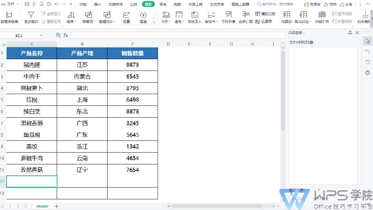Add a new sheet with plus button
Image resolution: width=373 pixels, height=210 pixels.
[x=56, y=206]
